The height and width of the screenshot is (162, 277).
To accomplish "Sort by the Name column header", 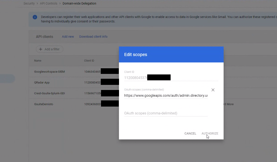I will tap(38, 61).
